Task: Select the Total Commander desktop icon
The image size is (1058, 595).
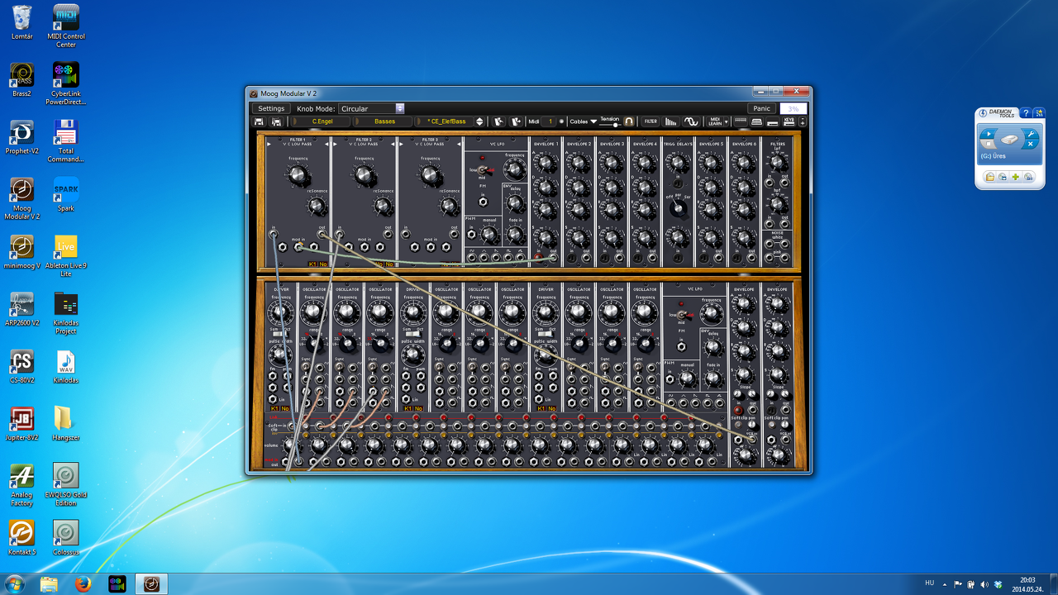Action: (x=66, y=140)
